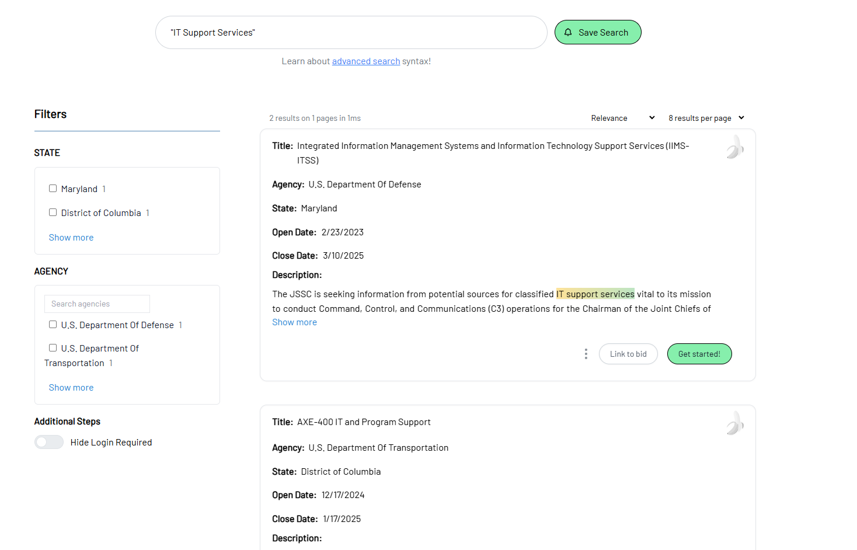Click the highlighted "IT support services" text
This screenshot has width=857, height=550.
[x=595, y=294]
